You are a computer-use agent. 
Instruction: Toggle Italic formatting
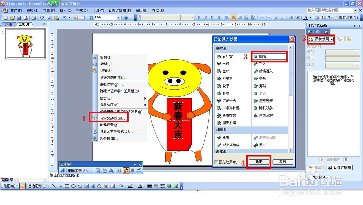205,17
